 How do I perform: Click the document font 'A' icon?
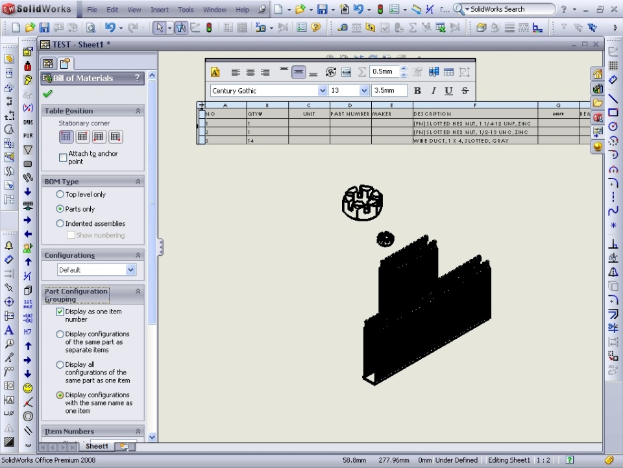coord(215,72)
